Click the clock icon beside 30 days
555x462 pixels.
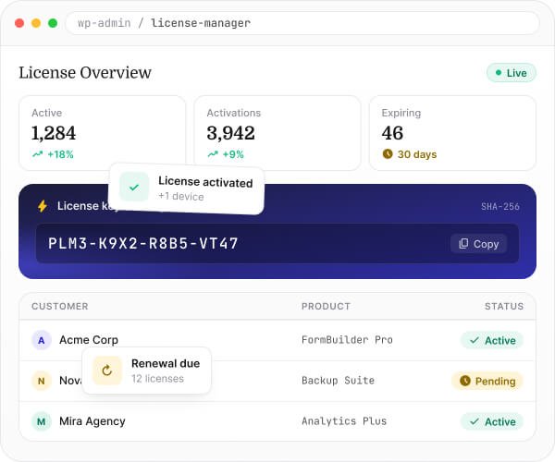388,153
